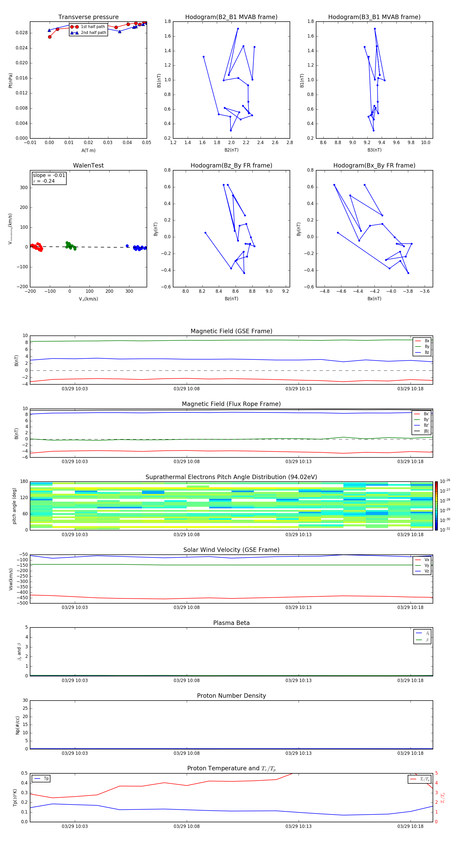
Task: Click the 'Proton Number Density' title
Action: (x=231, y=696)
